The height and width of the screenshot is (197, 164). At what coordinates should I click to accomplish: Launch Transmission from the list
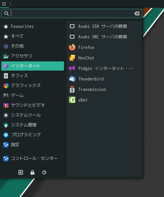tap(104, 90)
